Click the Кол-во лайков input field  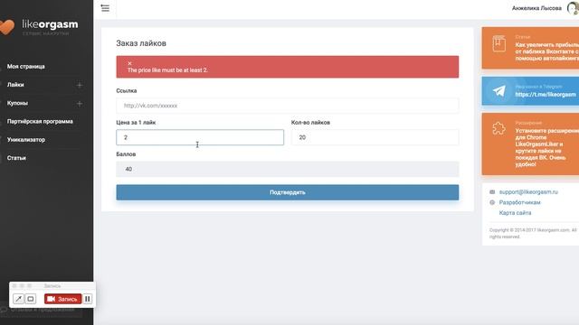point(375,137)
